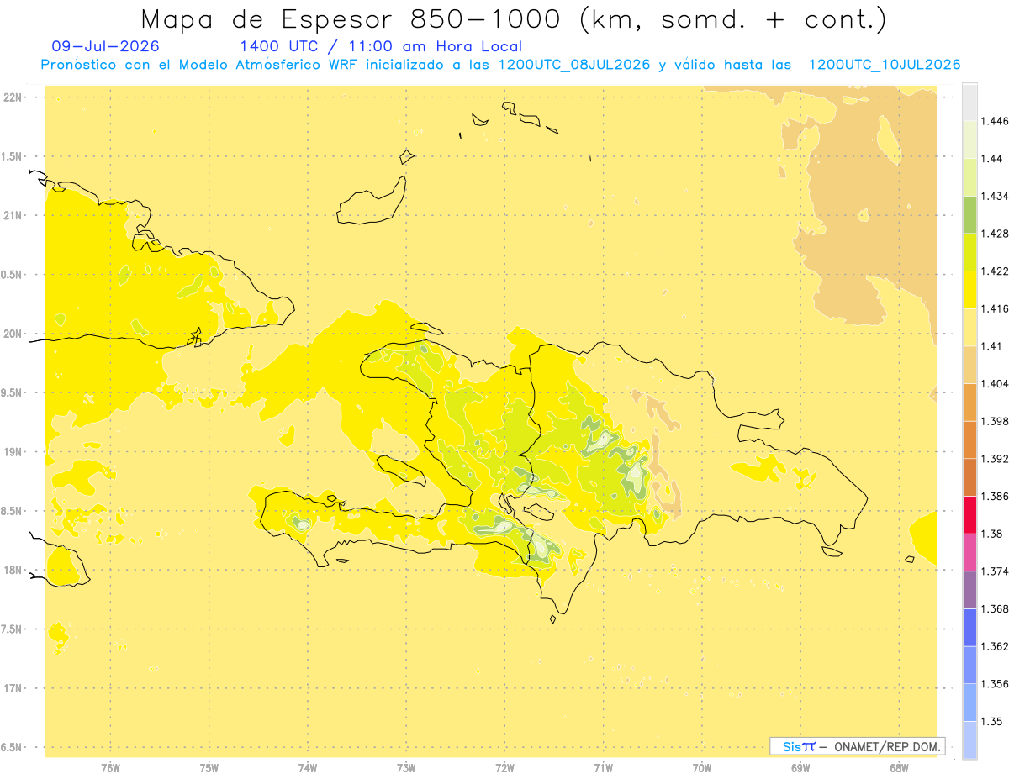Click the 1.404 legend value
This screenshot has height=779, width=1009.
tap(994, 384)
